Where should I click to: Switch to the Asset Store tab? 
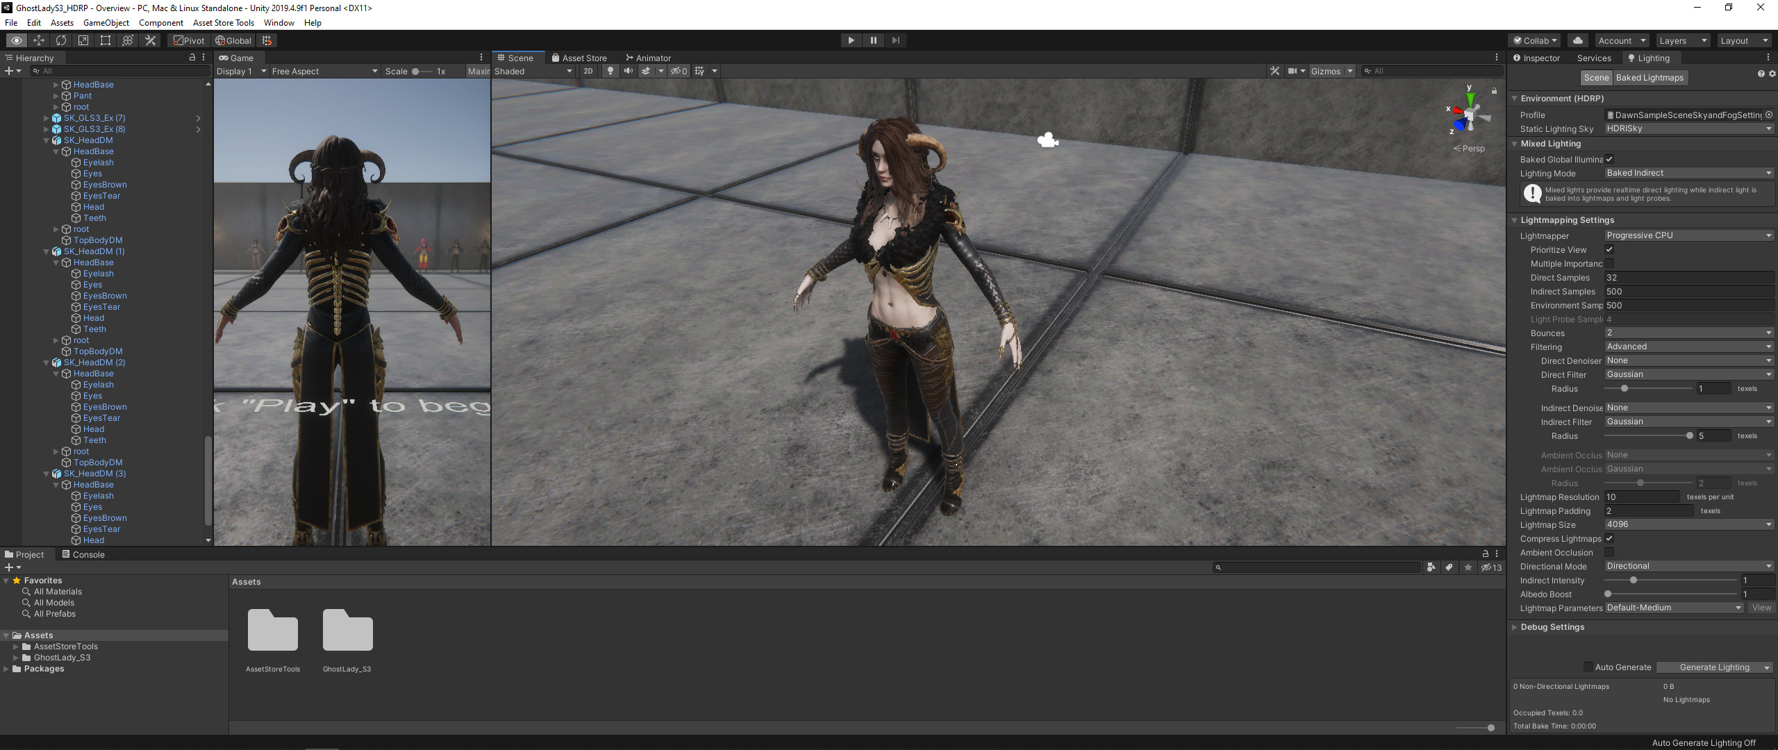579,58
